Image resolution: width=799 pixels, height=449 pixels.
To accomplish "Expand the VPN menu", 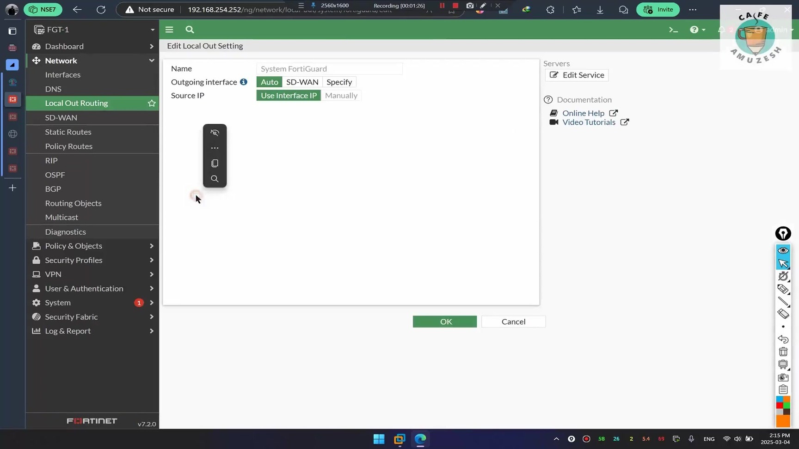I will tap(92, 274).
